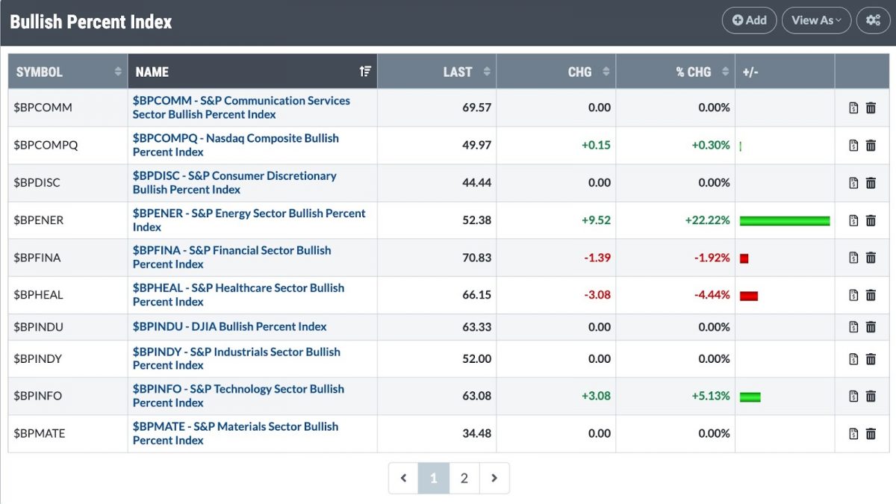Open notes icon for $BPFINA row

(x=853, y=258)
